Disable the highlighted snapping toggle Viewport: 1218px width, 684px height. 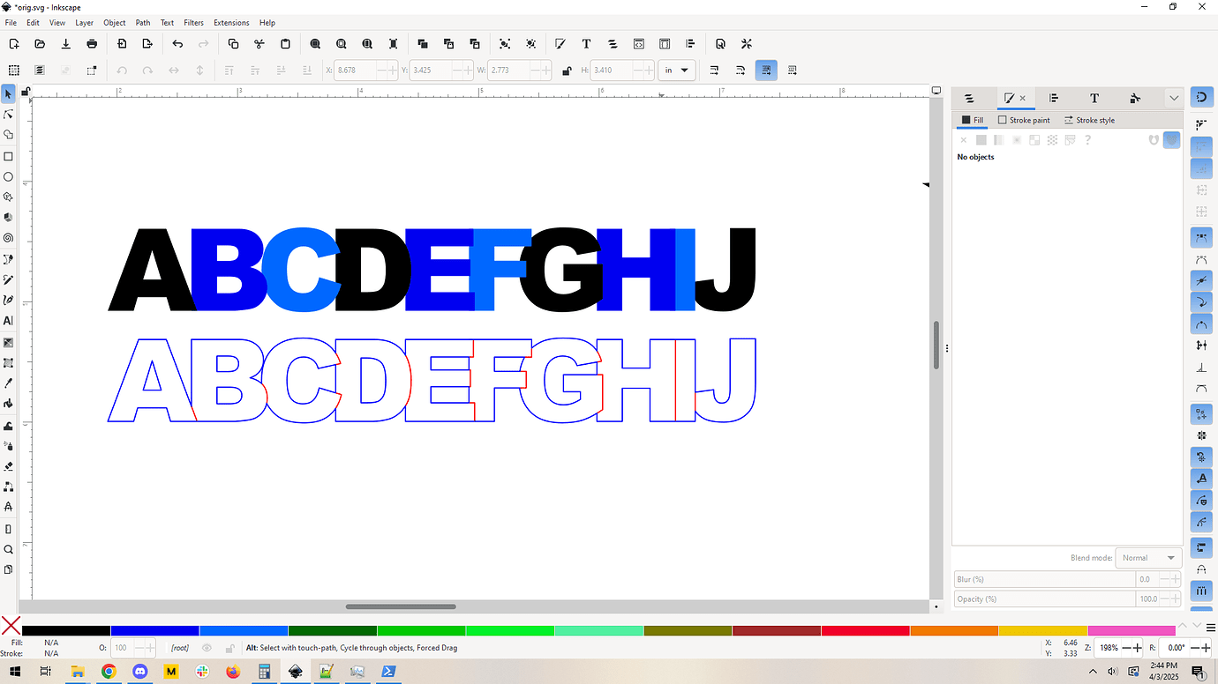[x=766, y=70]
